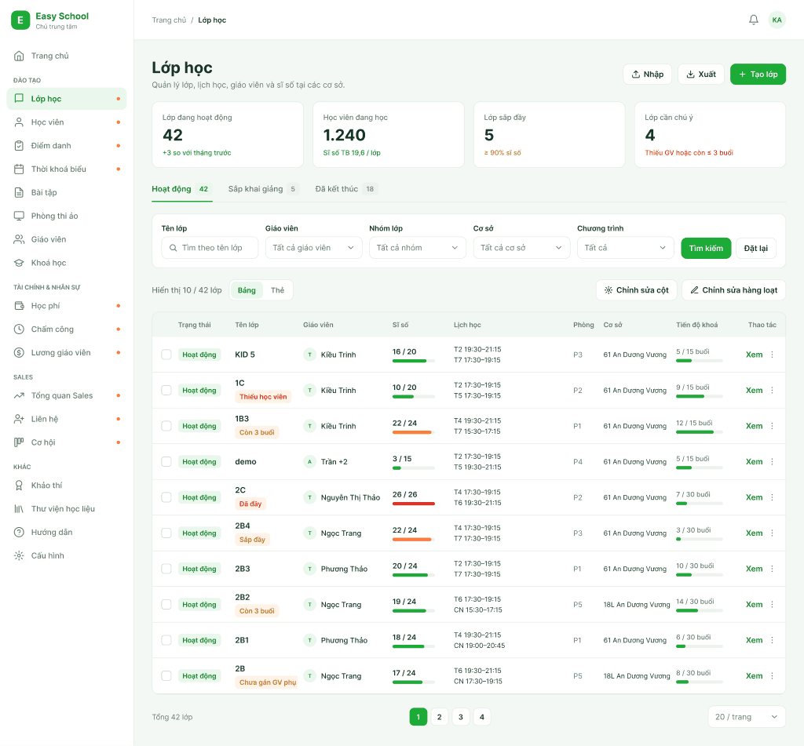Screen dimensions: 804x746
Task: Click the Tìm theo tên lớp search field
Action: (210, 248)
